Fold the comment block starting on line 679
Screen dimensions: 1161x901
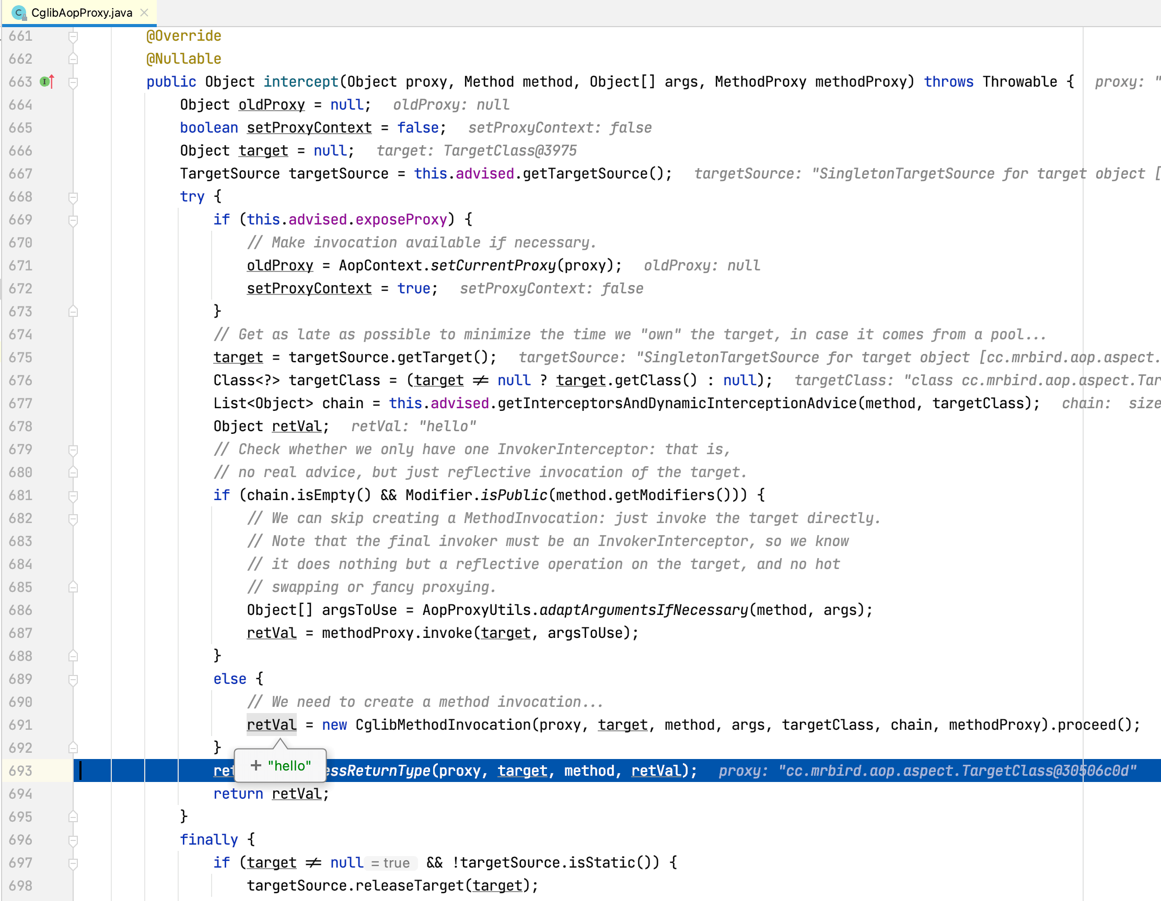point(73,450)
